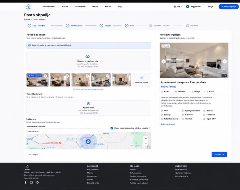Expand description via Shiko më shumë
The height and width of the screenshot is (190, 240).
[167, 124]
